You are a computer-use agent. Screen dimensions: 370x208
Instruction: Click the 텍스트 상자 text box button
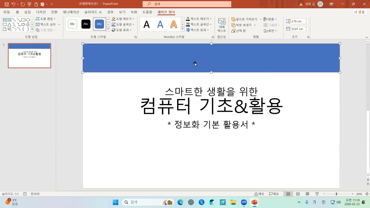(x=46, y=24)
